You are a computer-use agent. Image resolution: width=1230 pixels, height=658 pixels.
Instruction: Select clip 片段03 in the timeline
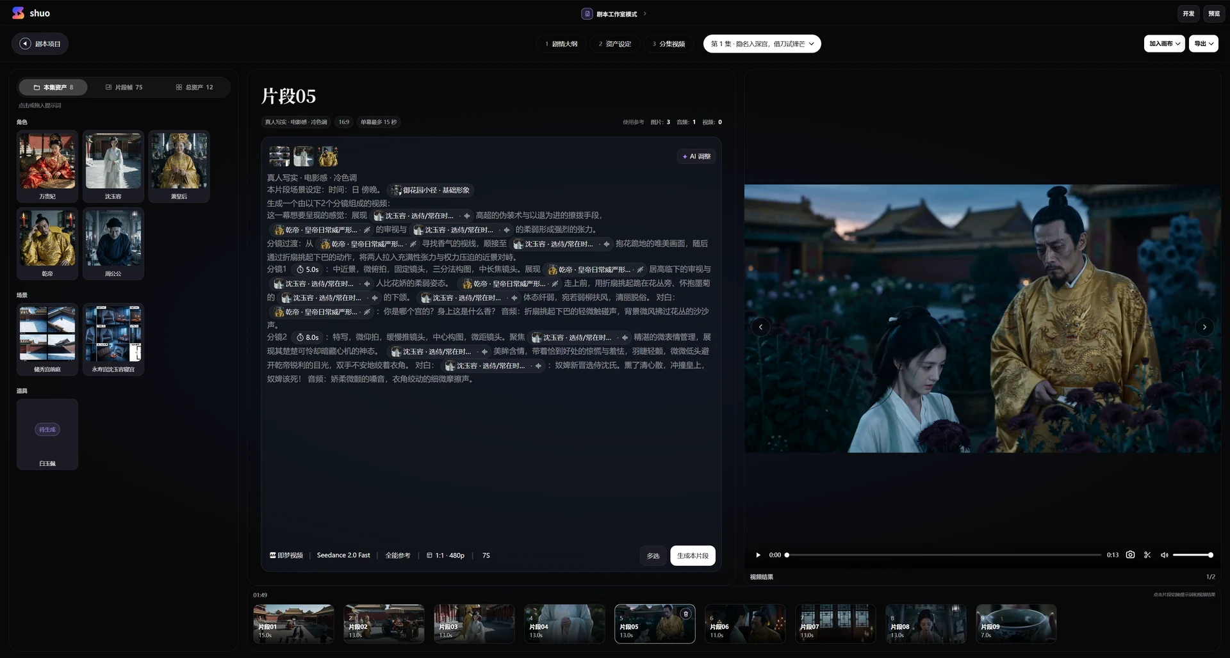(x=474, y=623)
